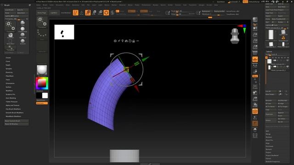Click the Zoom canvas icon
The width and height of the screenshot is (294, 165).
255,35
